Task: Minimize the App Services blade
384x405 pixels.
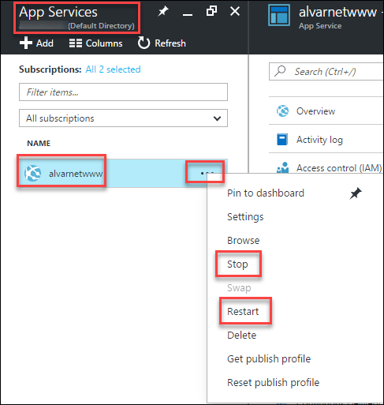Action: [188, 15]
